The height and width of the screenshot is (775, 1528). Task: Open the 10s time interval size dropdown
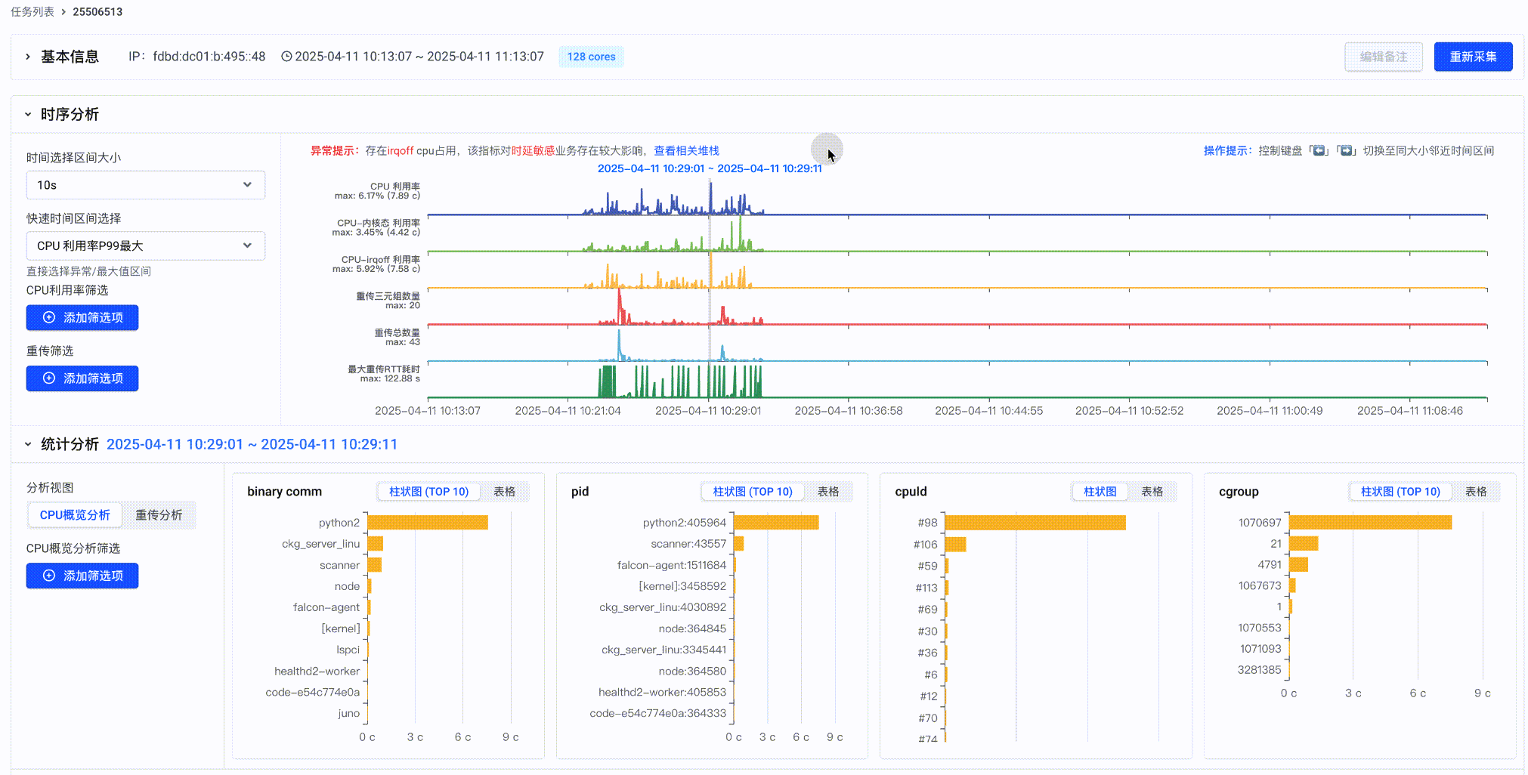click(145, 185)
